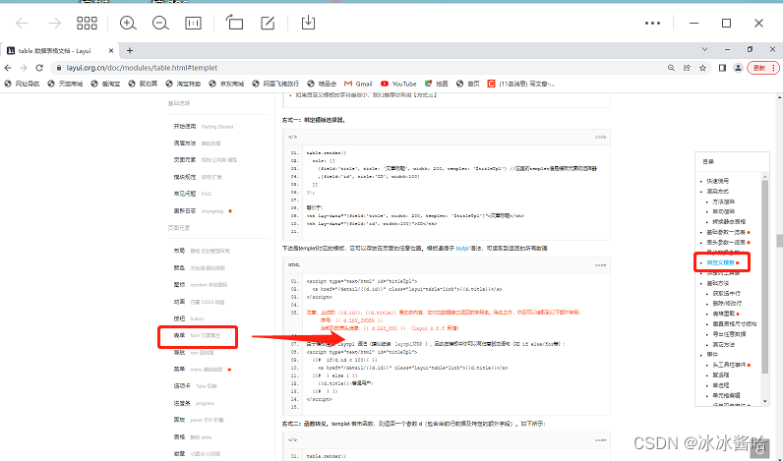
Task: Click the browser back arrow
Action: click(x=8, y=68)
